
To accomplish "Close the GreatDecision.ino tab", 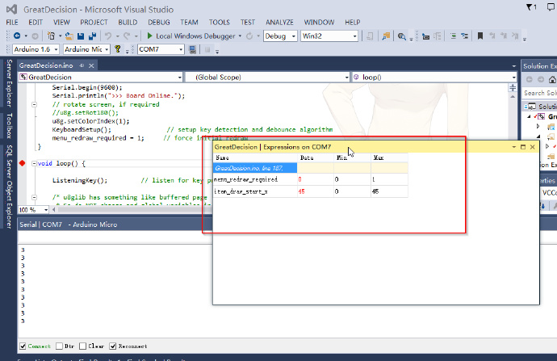I will pyautogui.click(x=91, y=65).
